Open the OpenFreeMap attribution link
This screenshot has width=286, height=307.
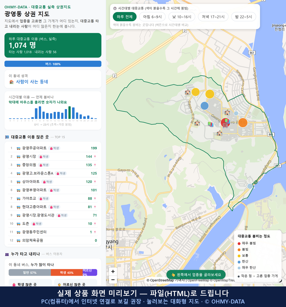[198, 280]
